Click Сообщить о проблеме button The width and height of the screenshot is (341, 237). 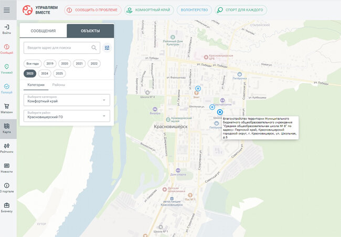click(x=93, y=10)
